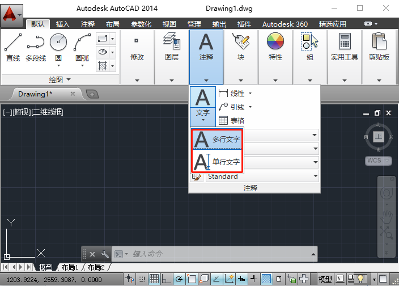Toggle object snap tracking in status bar
399x286 pixels.
tap(217, 279)
